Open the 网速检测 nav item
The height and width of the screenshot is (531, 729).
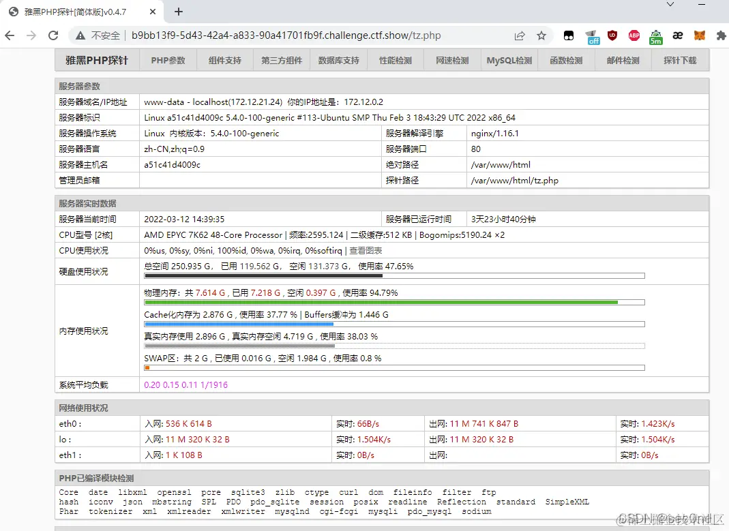pyautogui.click(x=452, y=61)
